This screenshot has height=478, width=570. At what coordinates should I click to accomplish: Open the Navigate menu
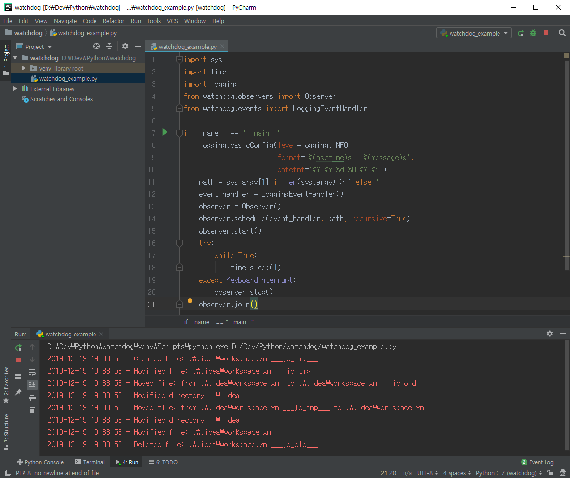click(65, 21)
